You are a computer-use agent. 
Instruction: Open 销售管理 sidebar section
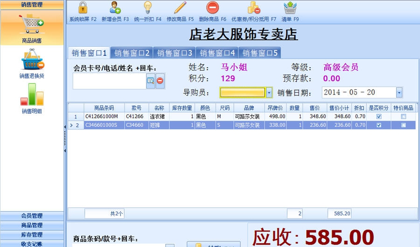[32, 5]
